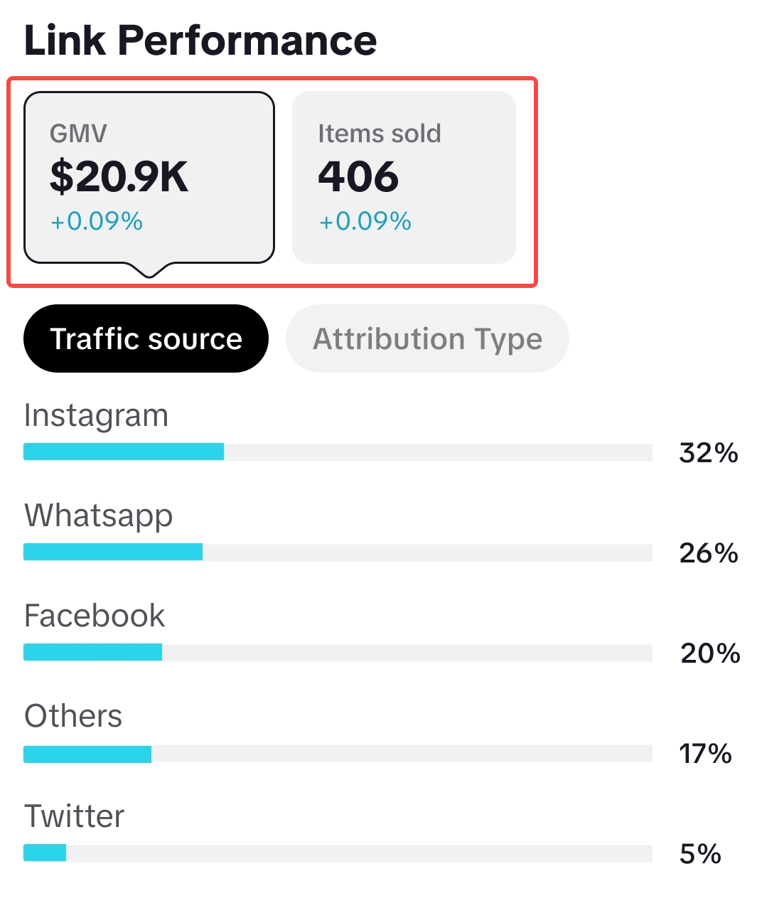Click the $20.9K GMV value
The height and width of the screenshot is (918, 784).
(119, 177)
